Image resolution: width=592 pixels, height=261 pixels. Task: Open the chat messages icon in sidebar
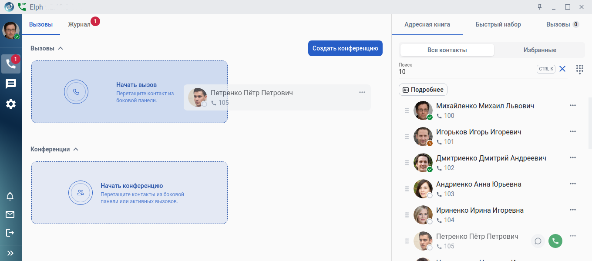click(11, 84)
